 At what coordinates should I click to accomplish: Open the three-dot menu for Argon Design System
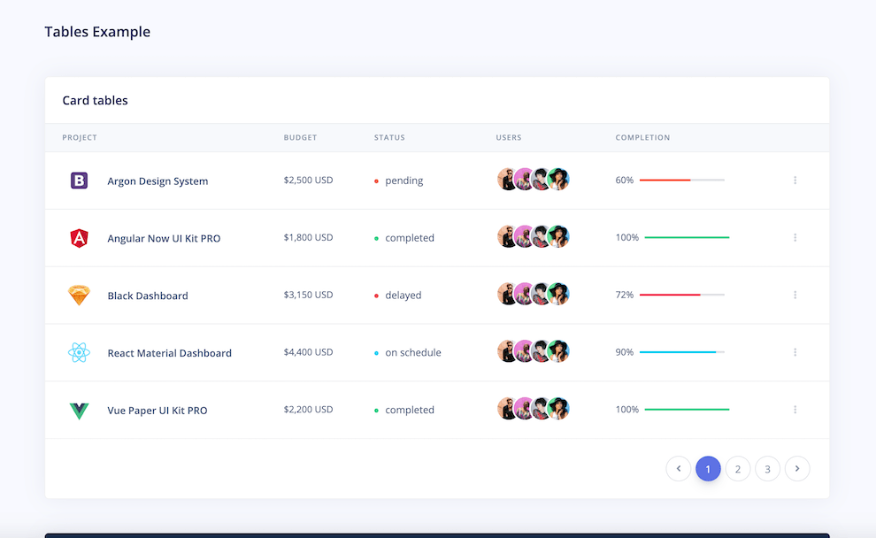point(795,180)
